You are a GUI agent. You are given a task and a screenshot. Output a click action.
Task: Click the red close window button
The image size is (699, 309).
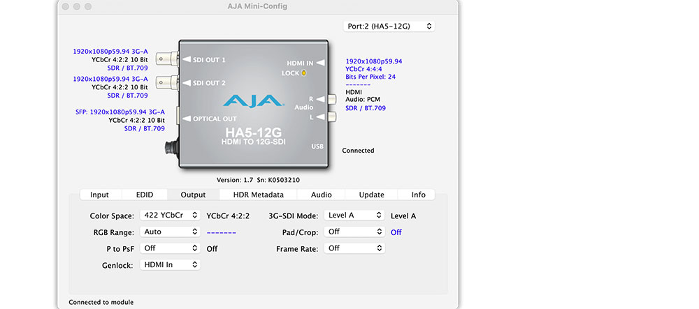tap(66, 7)
